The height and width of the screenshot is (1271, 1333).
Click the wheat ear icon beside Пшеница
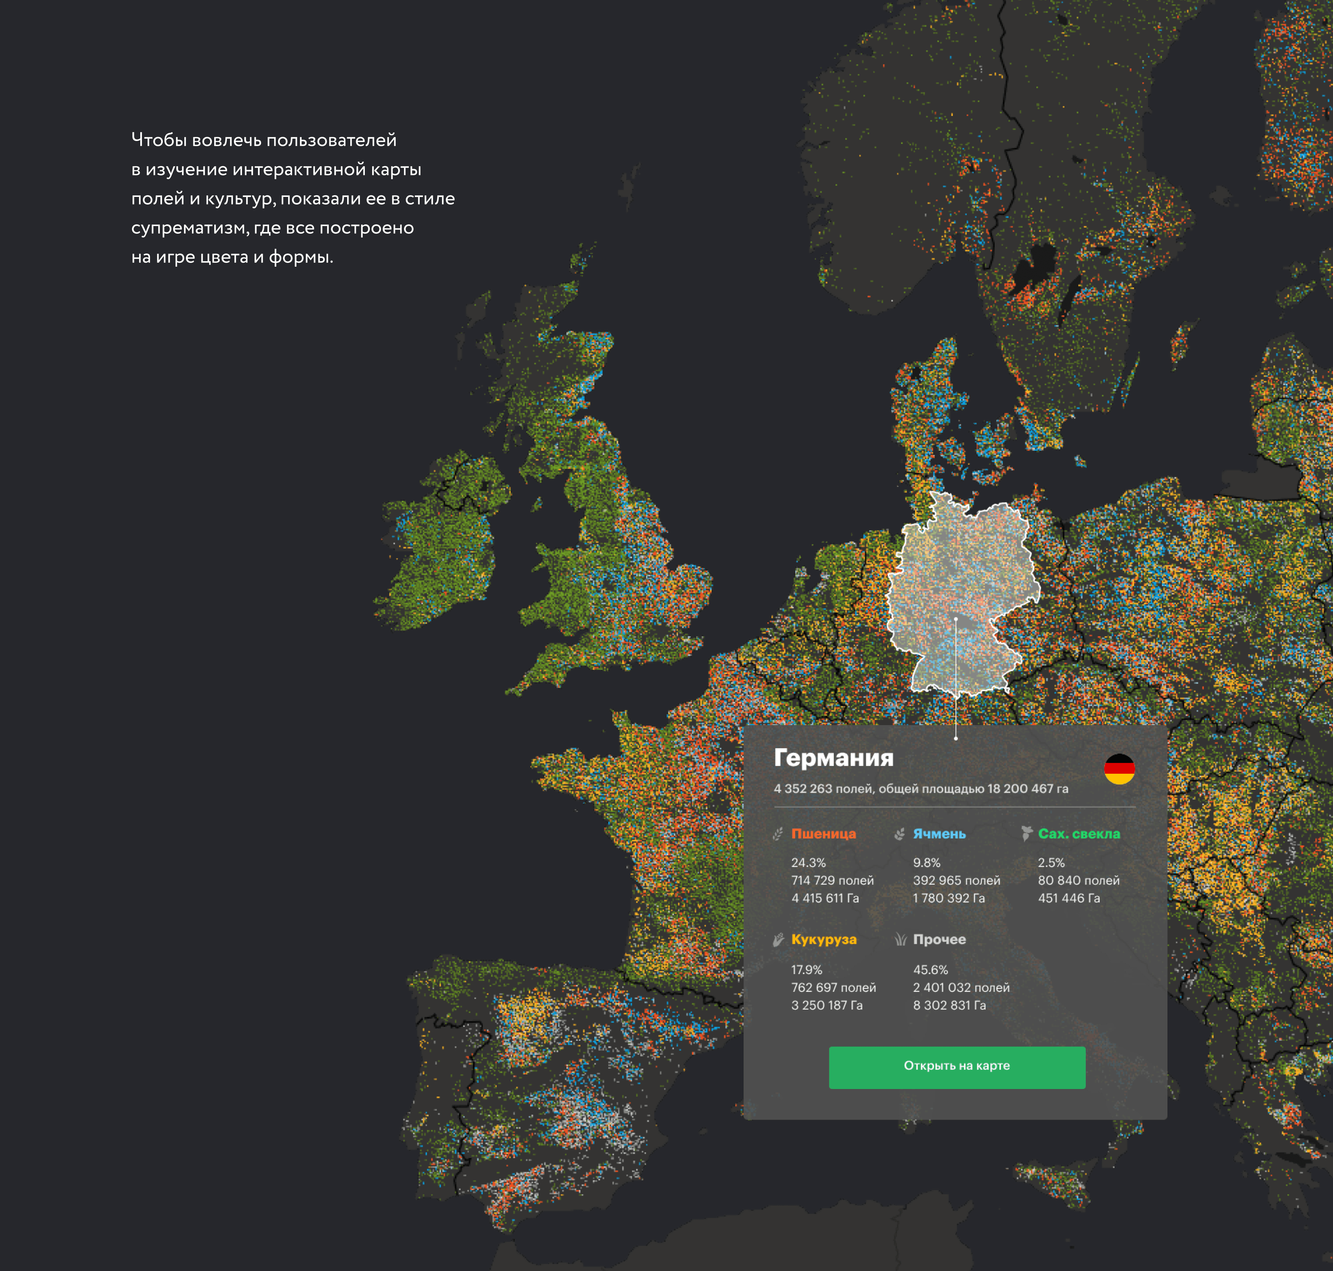pos(778,834)
